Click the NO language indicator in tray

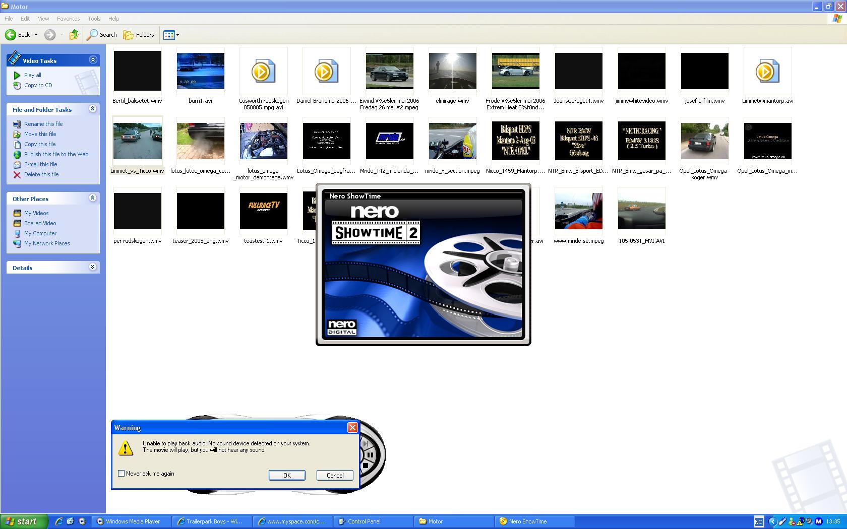pyautogui.click(x=759, y=522)
